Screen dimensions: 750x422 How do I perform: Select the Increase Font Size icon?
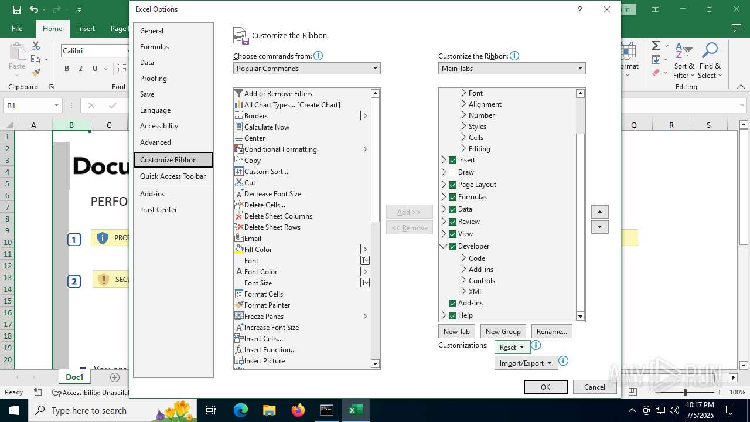coord(238,327)
